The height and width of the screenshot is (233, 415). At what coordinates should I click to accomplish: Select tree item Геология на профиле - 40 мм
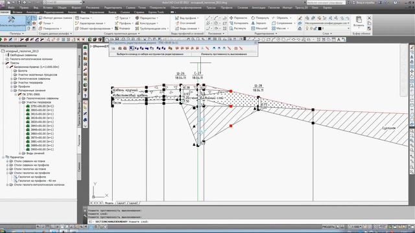click(37, 181)
